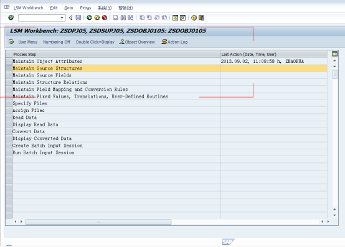The width and height of the screenshot is (345, 247).
Task: Open the command field history dropdown arrow
Action: click(62, 18)
